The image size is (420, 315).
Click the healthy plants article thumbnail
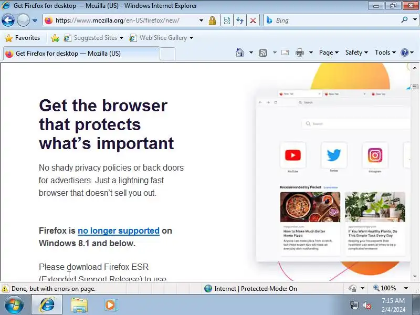pyautogui.click(x=375, y=207)
